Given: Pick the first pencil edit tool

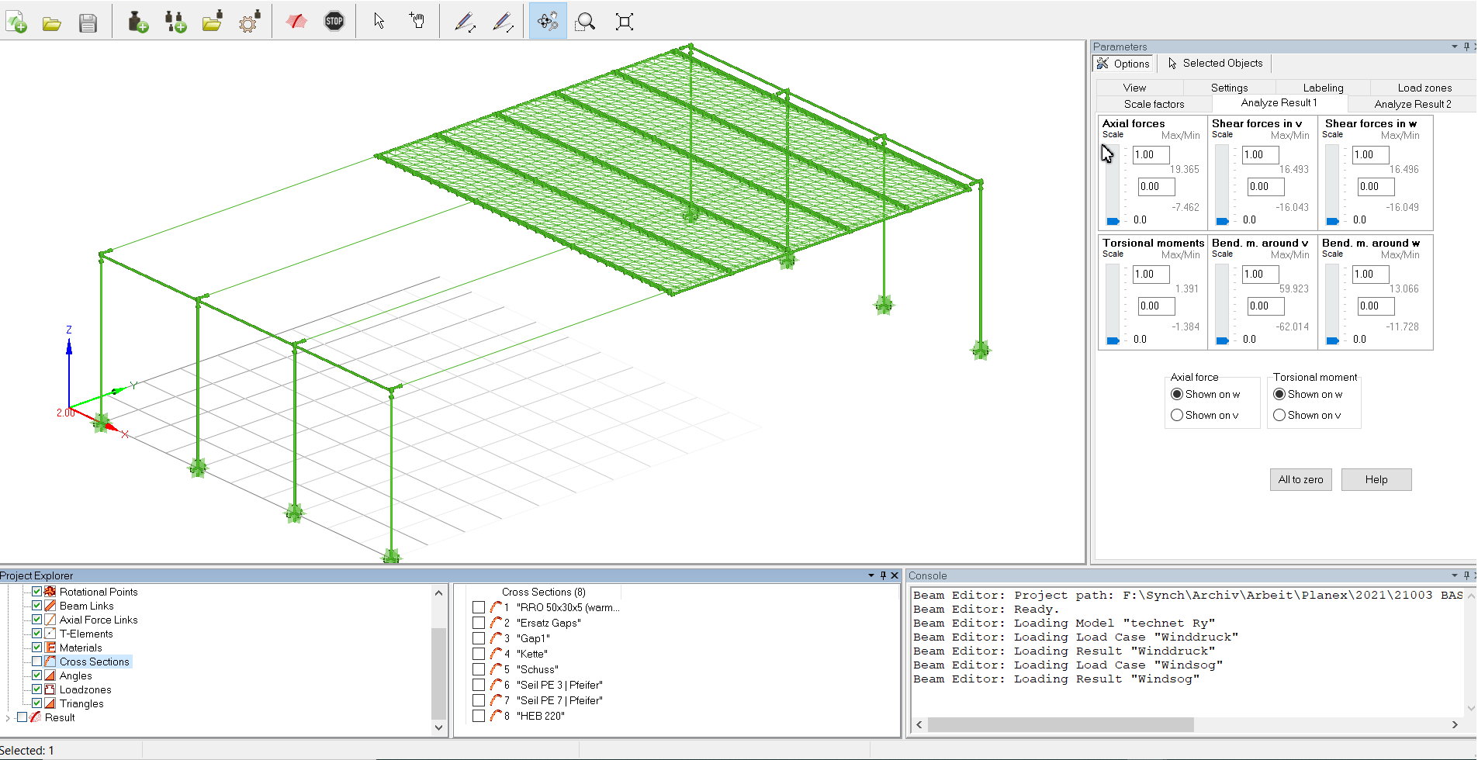Looking at the screenshot, I should click(x=465, y=22).
